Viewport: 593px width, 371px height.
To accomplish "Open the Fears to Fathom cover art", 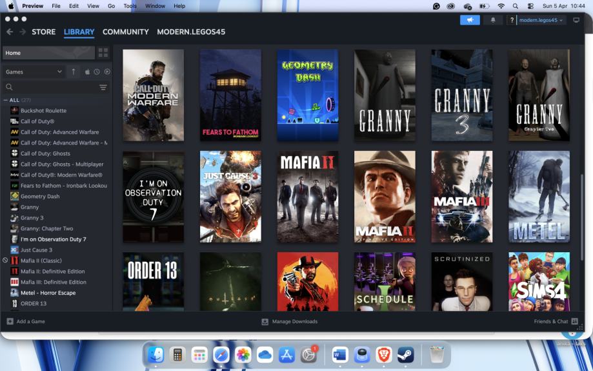I will [x=230, y=95].
